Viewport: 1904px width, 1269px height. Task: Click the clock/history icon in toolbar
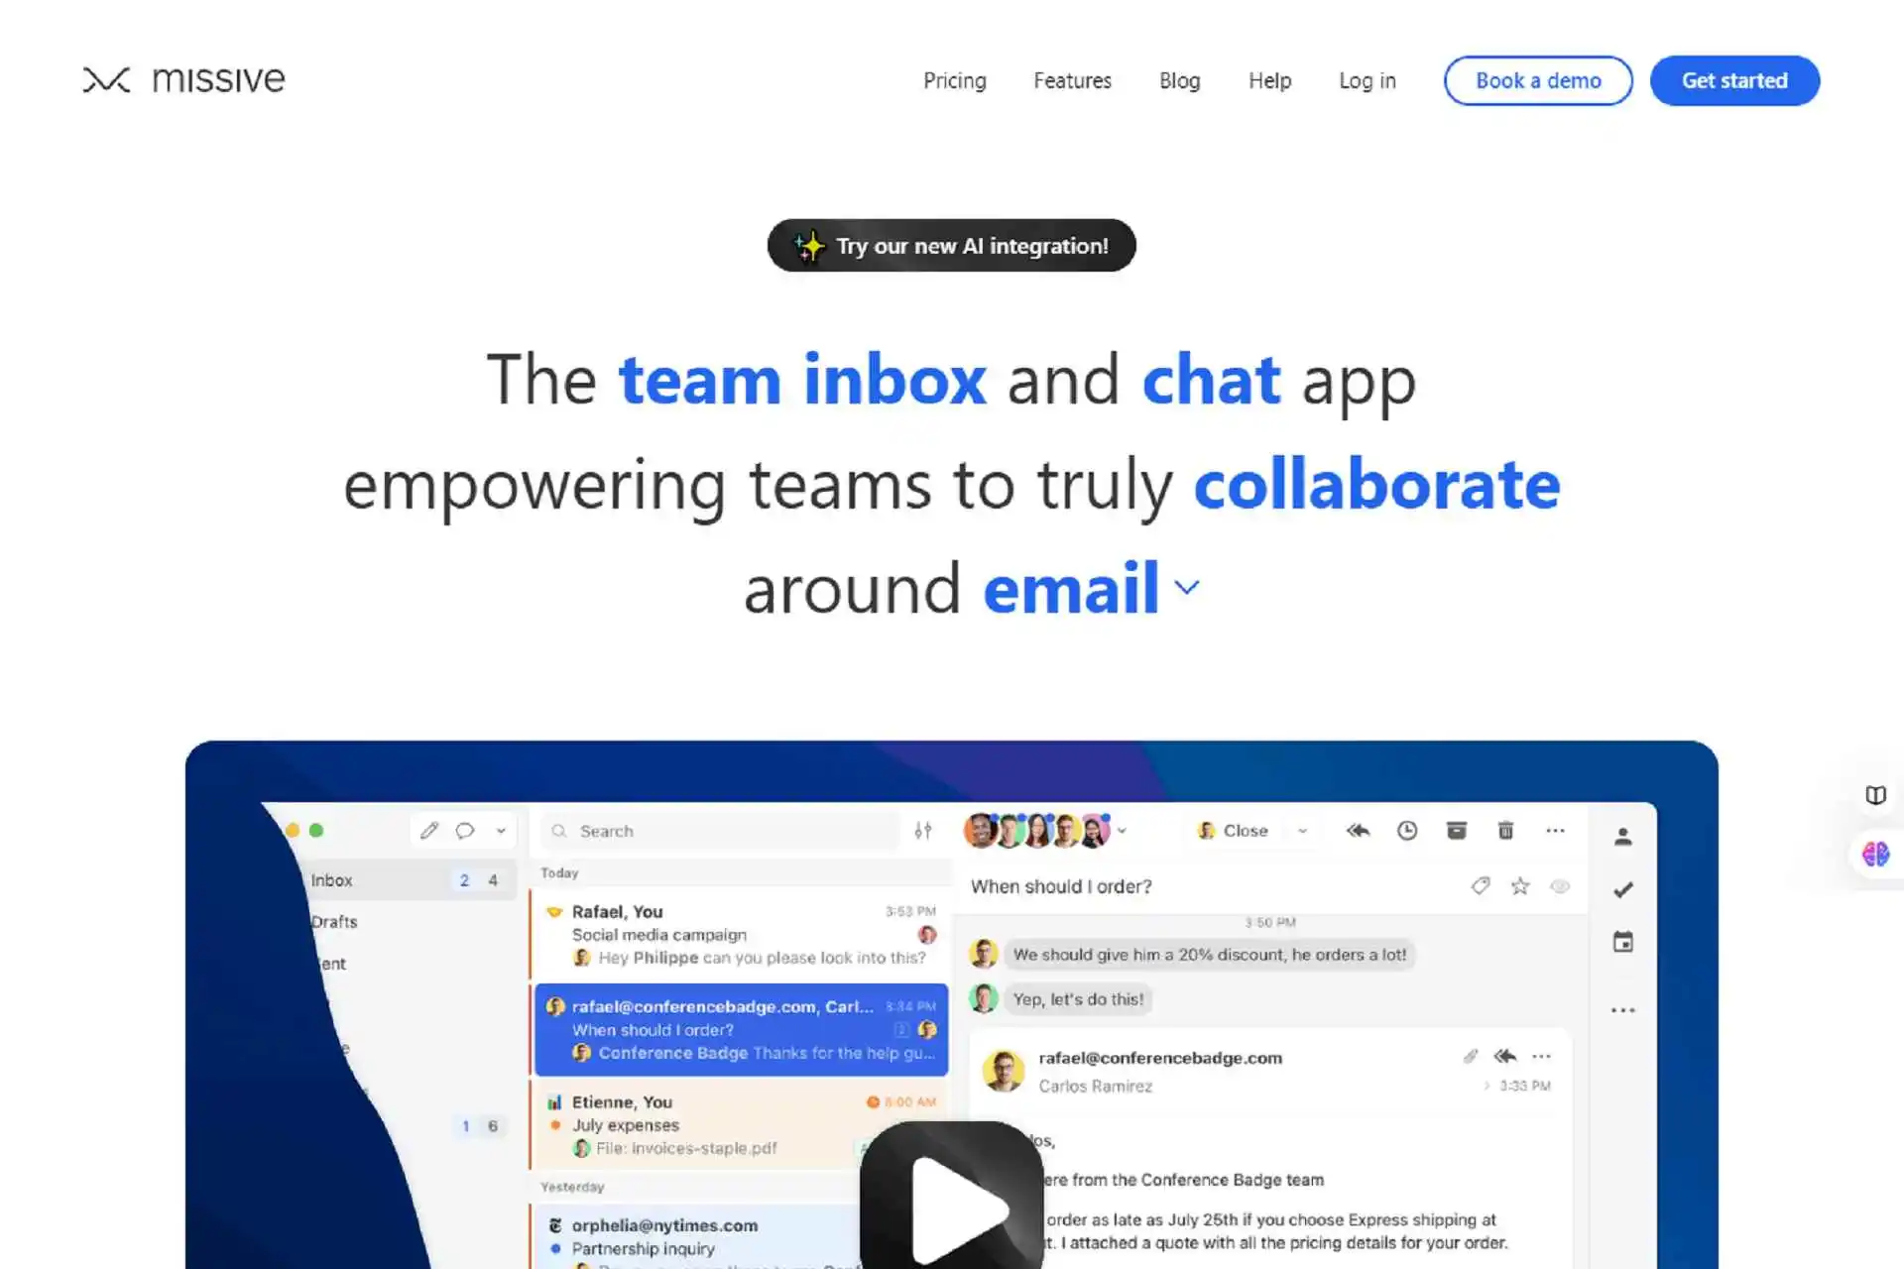[x=1407, y=830]
